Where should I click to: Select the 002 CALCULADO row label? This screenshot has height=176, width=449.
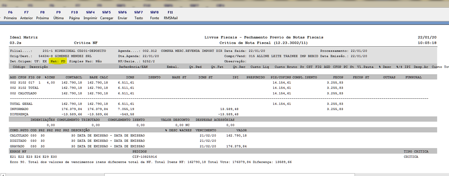[x=23, y=93]
